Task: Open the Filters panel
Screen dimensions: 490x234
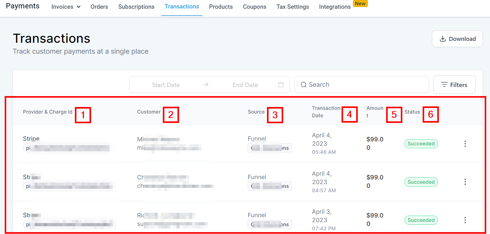Action: 454,85
